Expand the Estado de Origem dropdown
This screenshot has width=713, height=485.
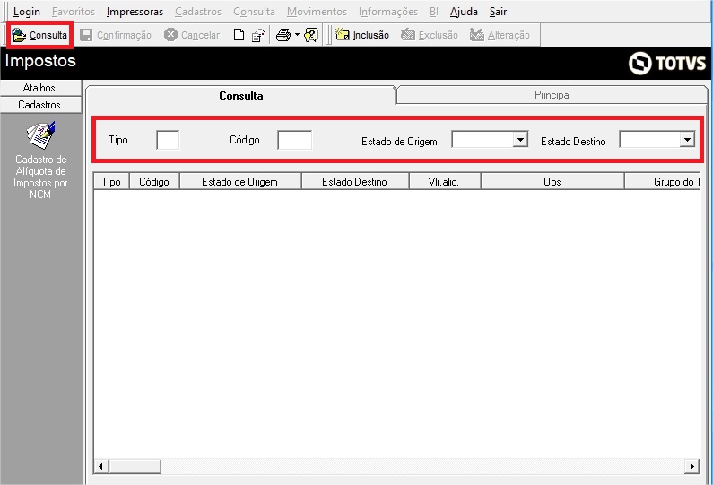(x=520, y=139)
